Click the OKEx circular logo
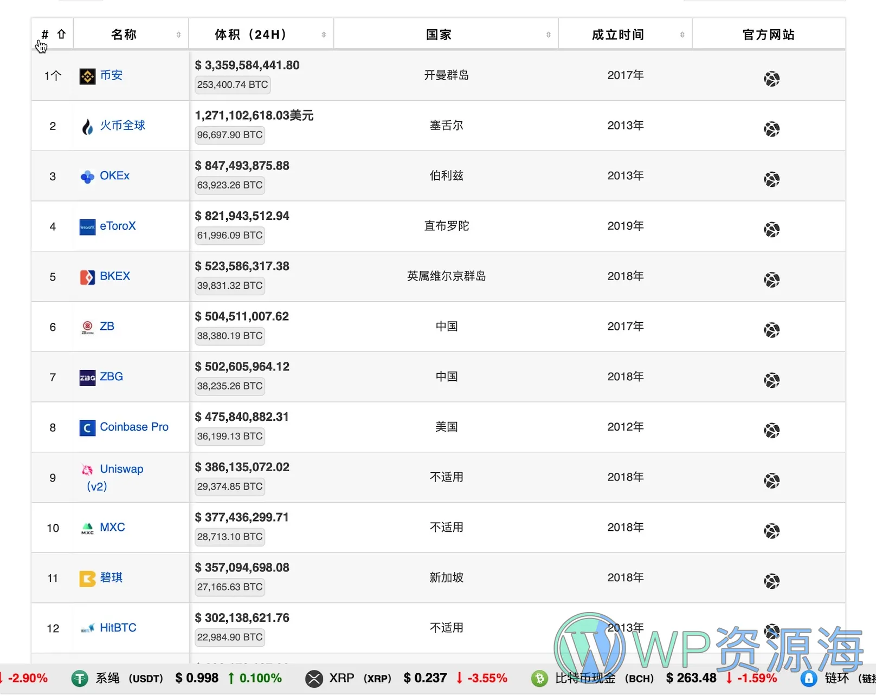 point(87,175)
